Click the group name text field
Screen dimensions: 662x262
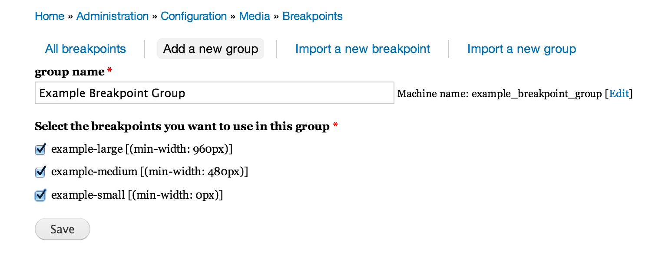point(214,93)
